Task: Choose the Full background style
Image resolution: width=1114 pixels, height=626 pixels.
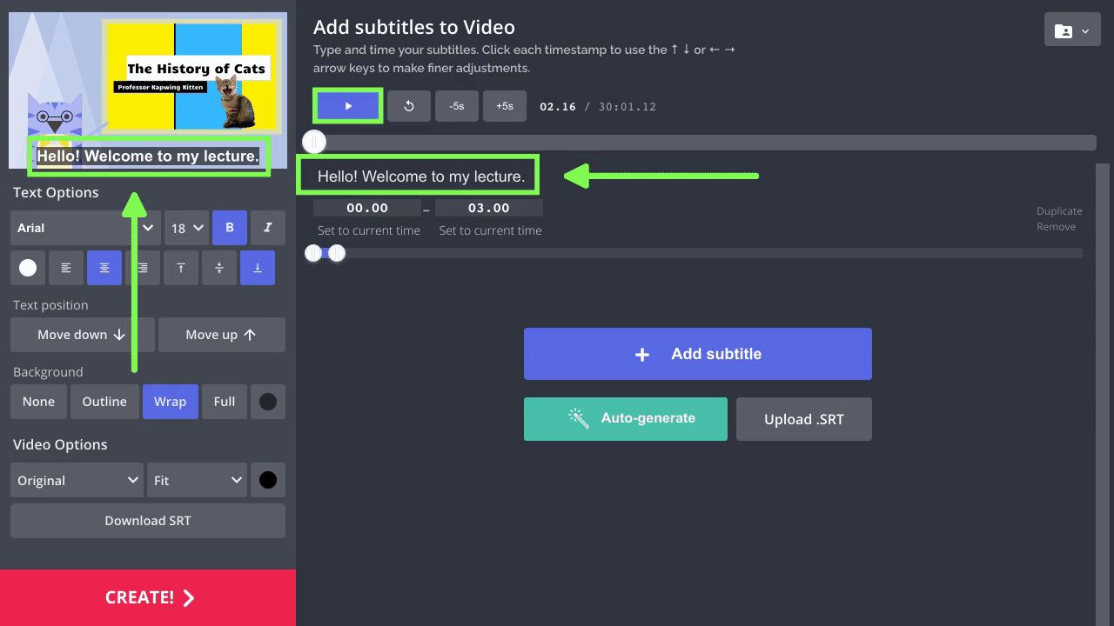Action: [x=225, y=402]
